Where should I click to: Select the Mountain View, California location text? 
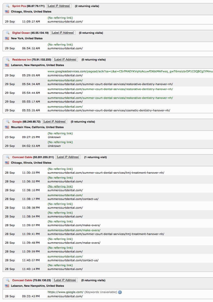(x=37, y=127)
